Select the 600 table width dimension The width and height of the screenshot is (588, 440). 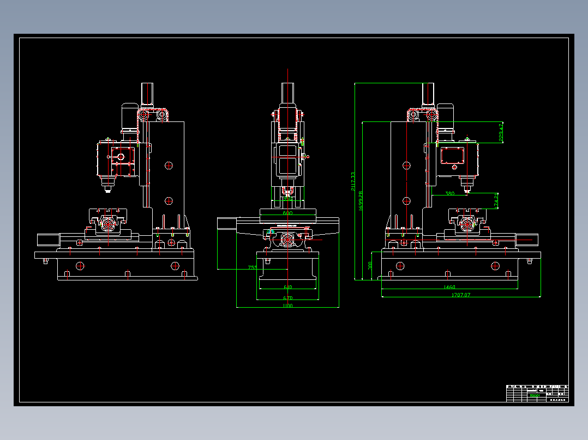click(x=287, y=213)
